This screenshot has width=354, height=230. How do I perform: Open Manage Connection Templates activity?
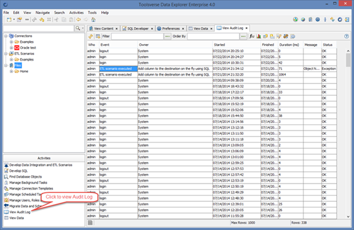point(31,188)
